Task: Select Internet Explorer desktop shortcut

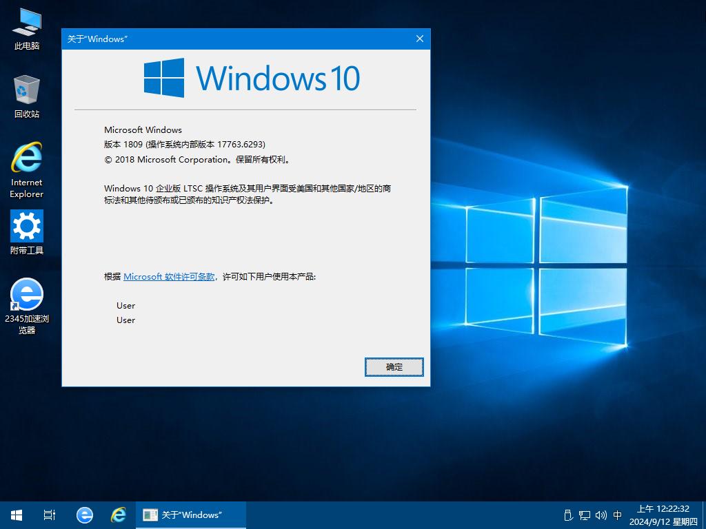Action: pos(27,170)
